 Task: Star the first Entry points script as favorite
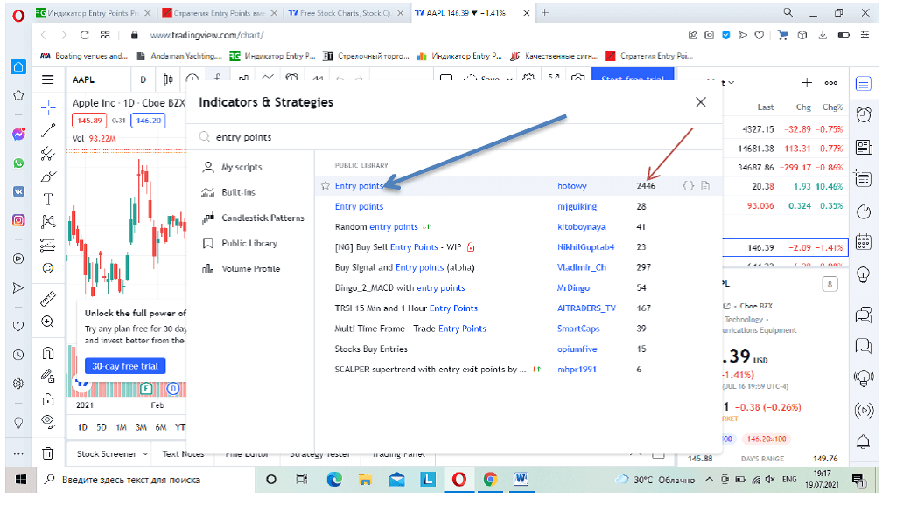click(x=325, y=186)
